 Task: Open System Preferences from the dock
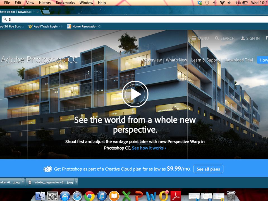coord(53,196)
